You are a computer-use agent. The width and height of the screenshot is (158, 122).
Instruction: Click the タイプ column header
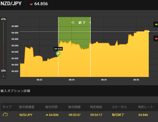[x=7, y=107]
